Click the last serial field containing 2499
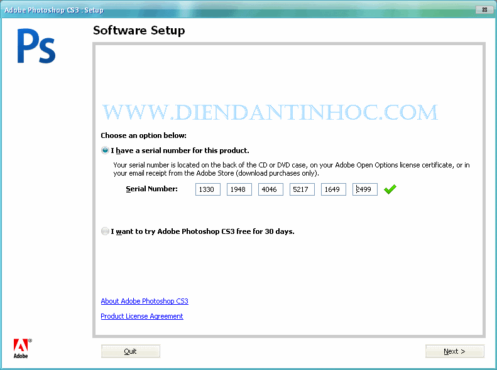This screenshot has width=497, height=370. 365,189
